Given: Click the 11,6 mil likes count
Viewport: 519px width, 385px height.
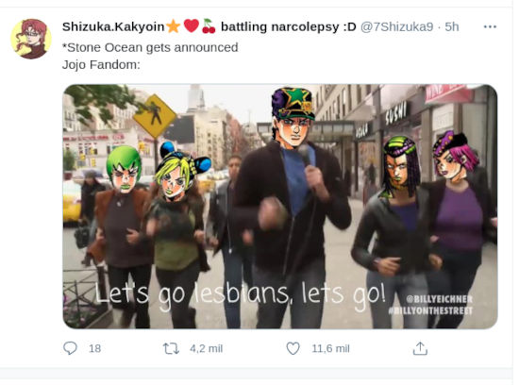Looking at the screenshot, I should tap(330, 348).
